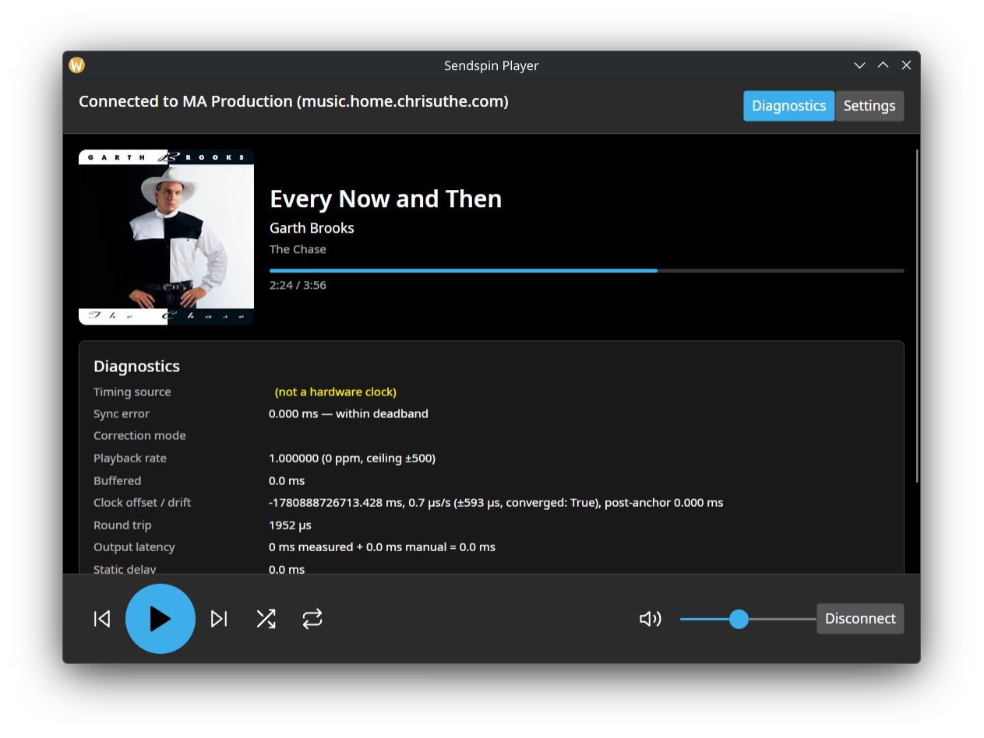Skip to the next track
984x738 pixels.
pos(219,619)
